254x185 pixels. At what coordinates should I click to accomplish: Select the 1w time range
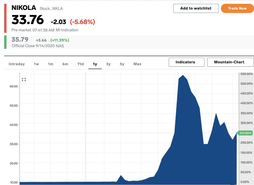36,64
